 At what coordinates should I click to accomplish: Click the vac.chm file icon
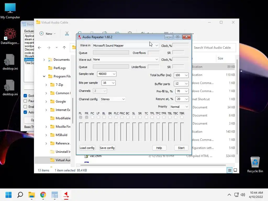(86, 156)
